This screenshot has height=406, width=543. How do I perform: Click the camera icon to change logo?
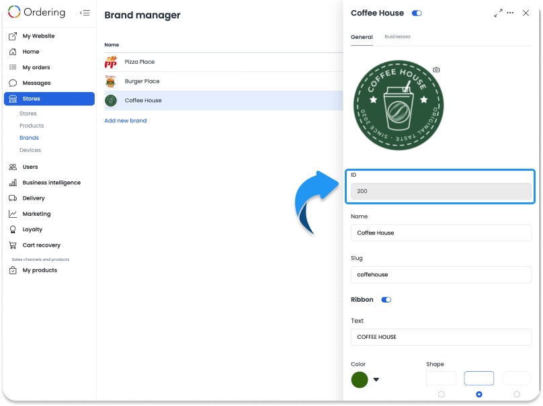point(436,70)
